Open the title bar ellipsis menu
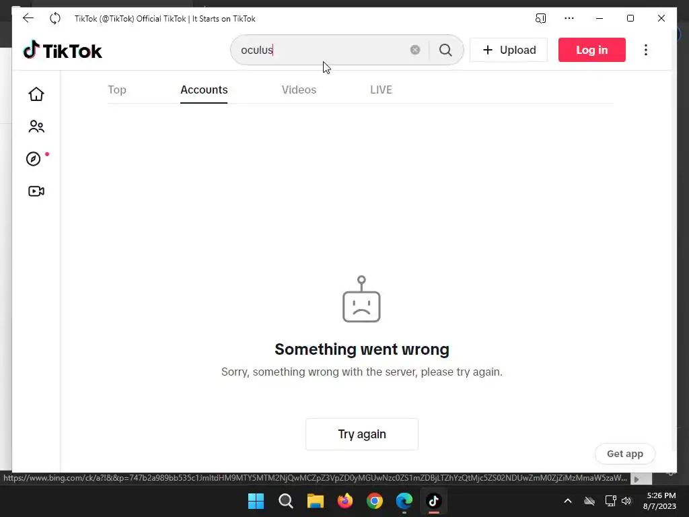Image resolution: width=689 pixels, height=517 pixels. pos(569,18)
